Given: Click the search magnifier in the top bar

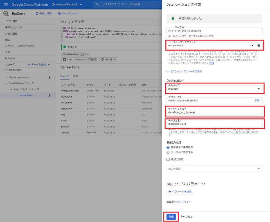Looking at the screenshot, I should pos(97,4).
